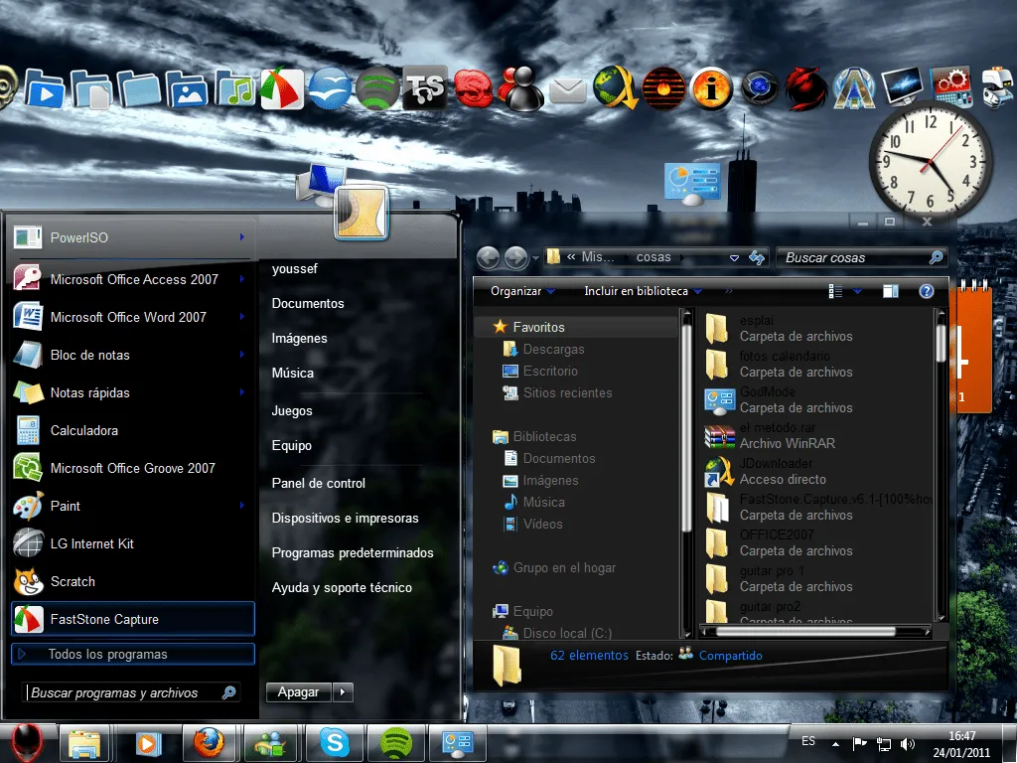Click the Apagar button
The width and height of the screenshot is (1017, 763).
[297, 691]
